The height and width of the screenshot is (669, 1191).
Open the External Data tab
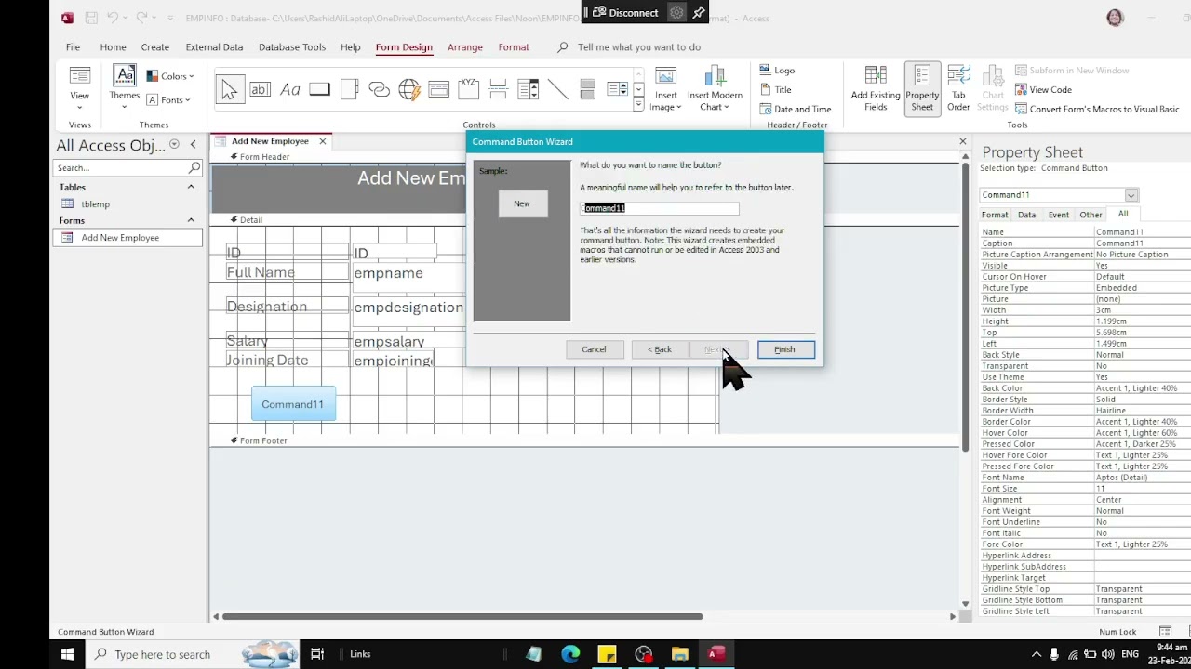tap(214, 47)
